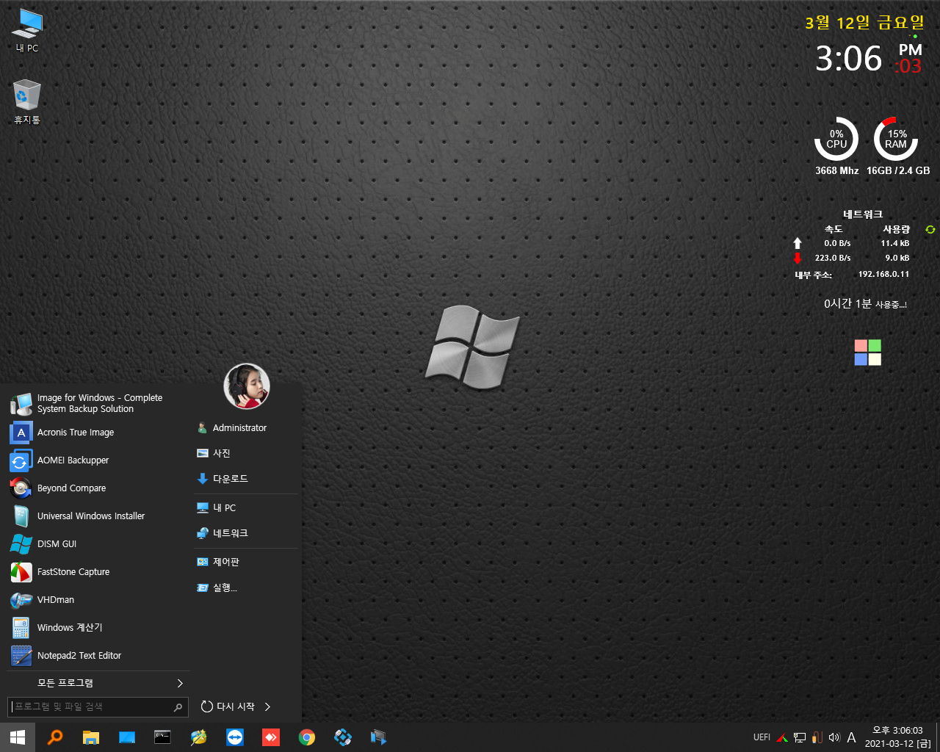Launch VHDman
The width and height of the screenshot is (940, 752).
click(x=98, y=600)
